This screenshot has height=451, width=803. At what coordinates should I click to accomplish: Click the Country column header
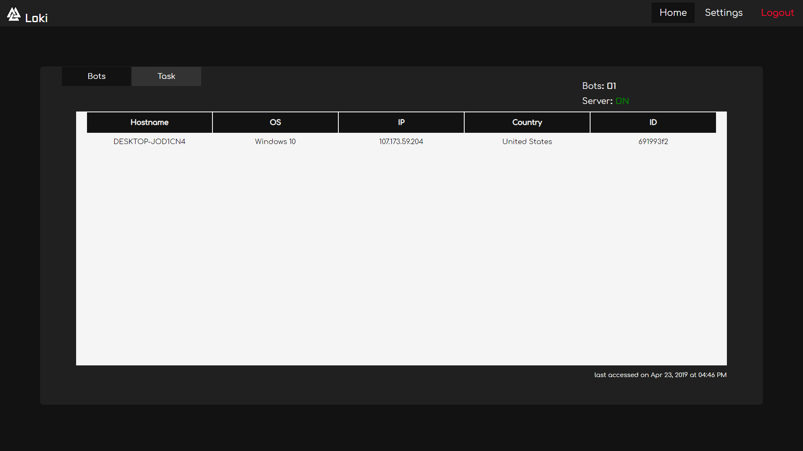click(x=527, y=122)
